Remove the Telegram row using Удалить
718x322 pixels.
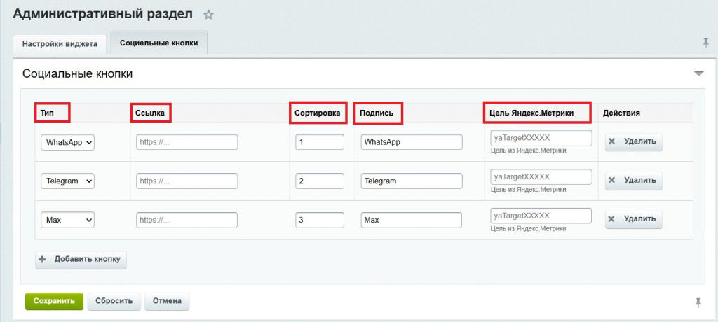point(633,181)
